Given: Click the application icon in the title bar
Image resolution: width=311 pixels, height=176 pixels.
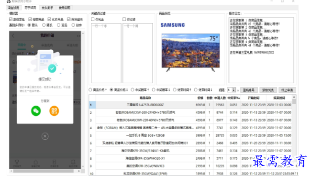Looking at the screenshot, I should coord(9,1).
